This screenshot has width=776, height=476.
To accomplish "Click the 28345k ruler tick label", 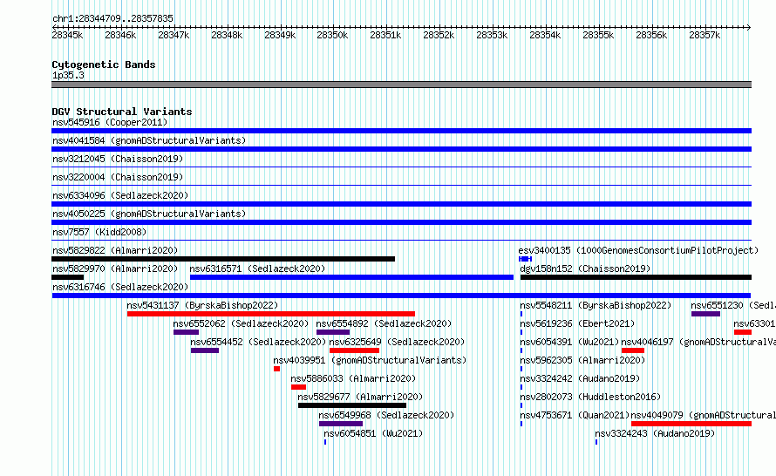I will [x=67, y=35].
